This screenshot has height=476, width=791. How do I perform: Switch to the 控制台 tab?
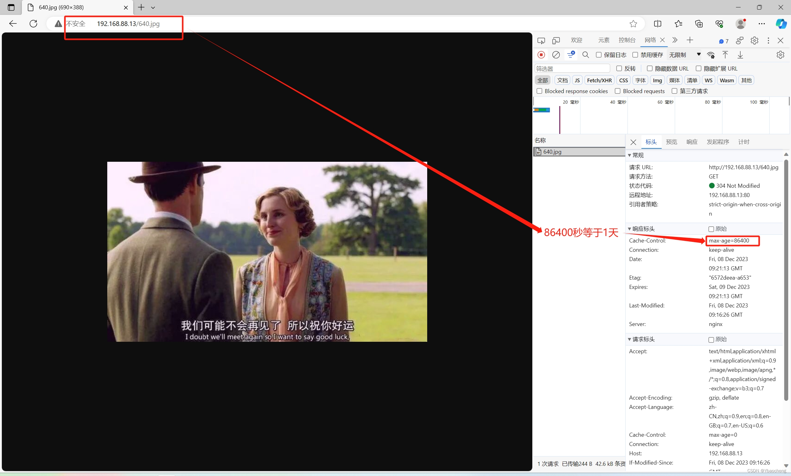tap(627, 40)
